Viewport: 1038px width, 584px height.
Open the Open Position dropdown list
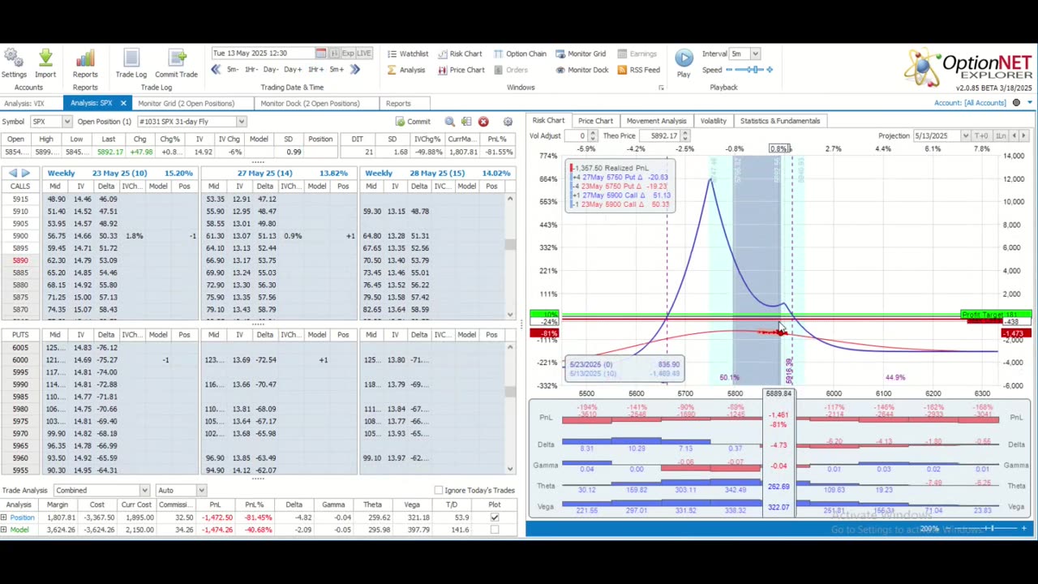(241, 122)
